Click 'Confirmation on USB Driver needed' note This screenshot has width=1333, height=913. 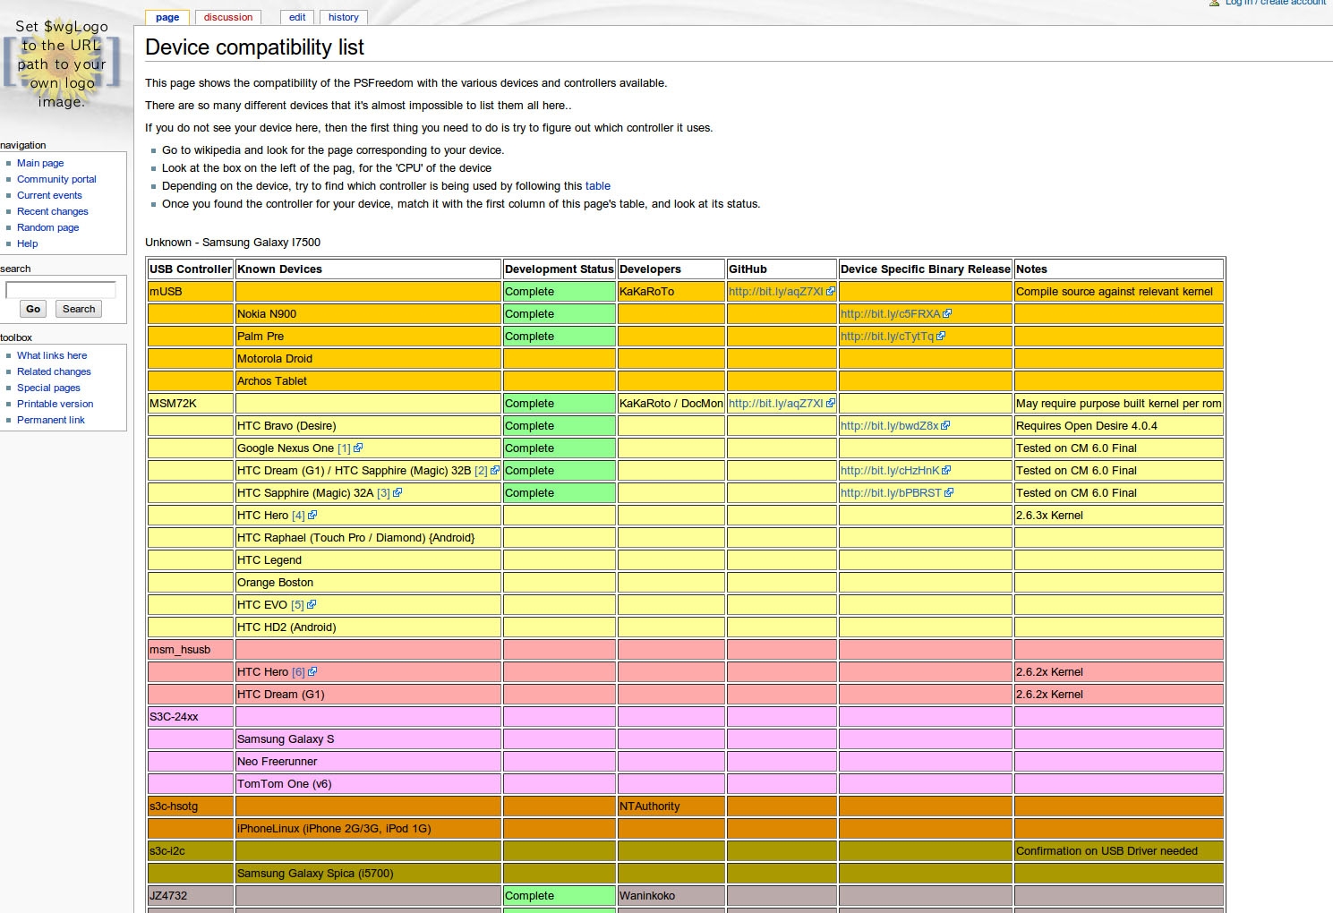point(1119,851)
